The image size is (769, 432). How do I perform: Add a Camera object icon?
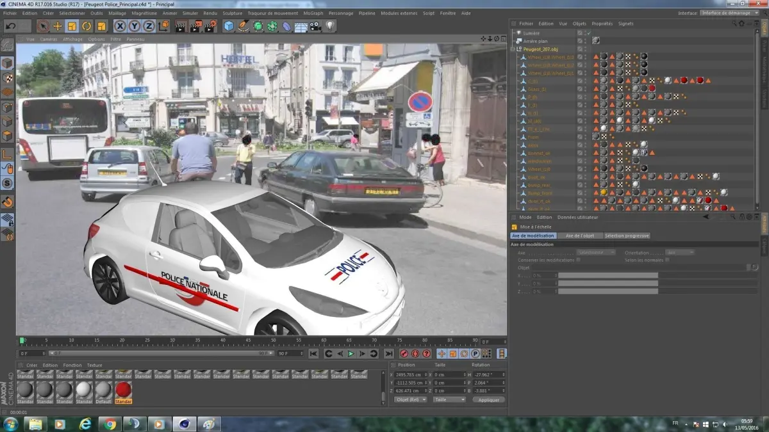315,26
